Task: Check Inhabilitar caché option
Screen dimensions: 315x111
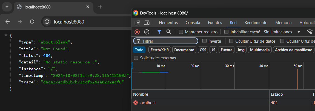Action: click(227, 32)
